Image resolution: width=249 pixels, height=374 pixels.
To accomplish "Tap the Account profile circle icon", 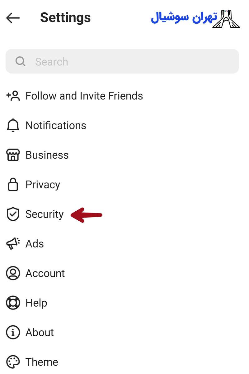I will 13,273.
